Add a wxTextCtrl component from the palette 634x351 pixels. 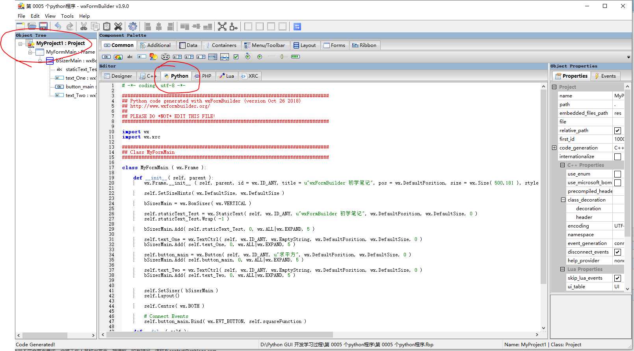tap(142, 57)
